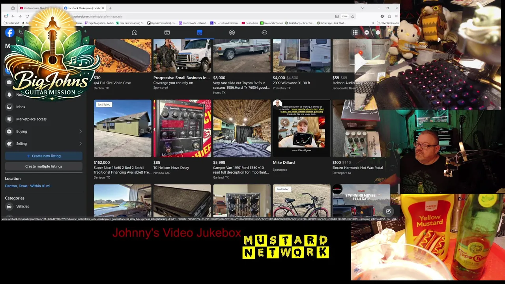Screen dimensions: 505x284
Task: Open the 6 Winning Moves tailgate ad thumbnail
Action: tap(361, 200)
